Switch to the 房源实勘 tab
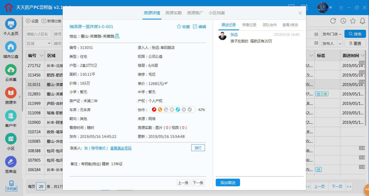The image size is (369, 196). (173, 13)
